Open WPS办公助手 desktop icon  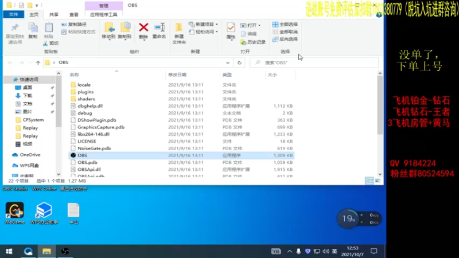(44, 213)
